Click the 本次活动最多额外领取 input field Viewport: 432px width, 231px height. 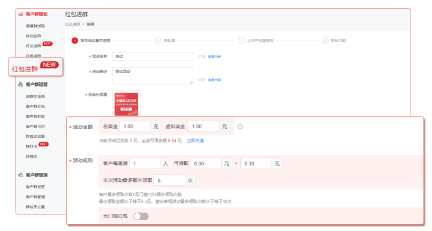170,180
